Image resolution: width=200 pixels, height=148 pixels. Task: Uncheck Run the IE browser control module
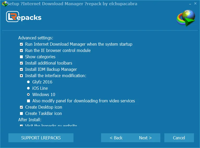tap(22, 51)
